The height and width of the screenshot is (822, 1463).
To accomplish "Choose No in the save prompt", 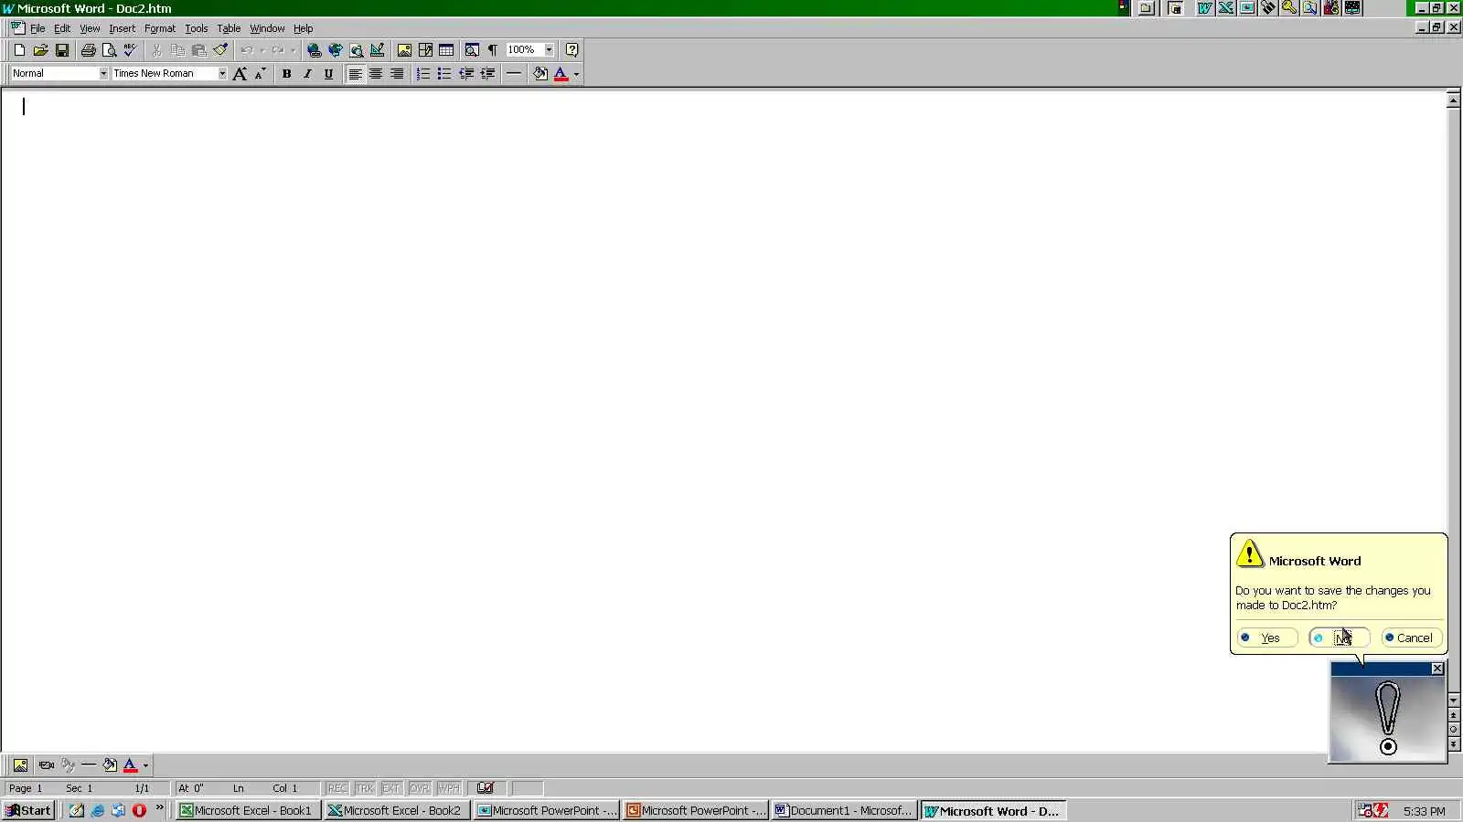I will [x=1339, y=638].
